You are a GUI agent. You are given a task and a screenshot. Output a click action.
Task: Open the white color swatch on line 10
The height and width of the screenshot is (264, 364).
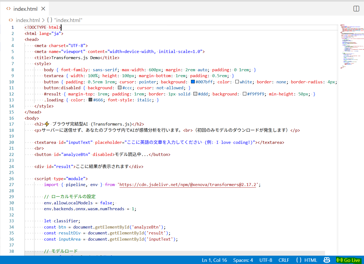click(237, 82)
